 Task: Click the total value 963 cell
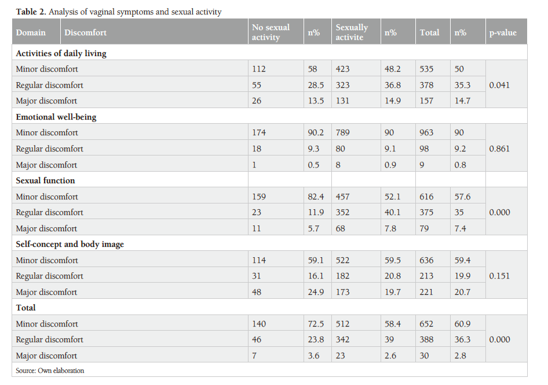pos(426,132)
